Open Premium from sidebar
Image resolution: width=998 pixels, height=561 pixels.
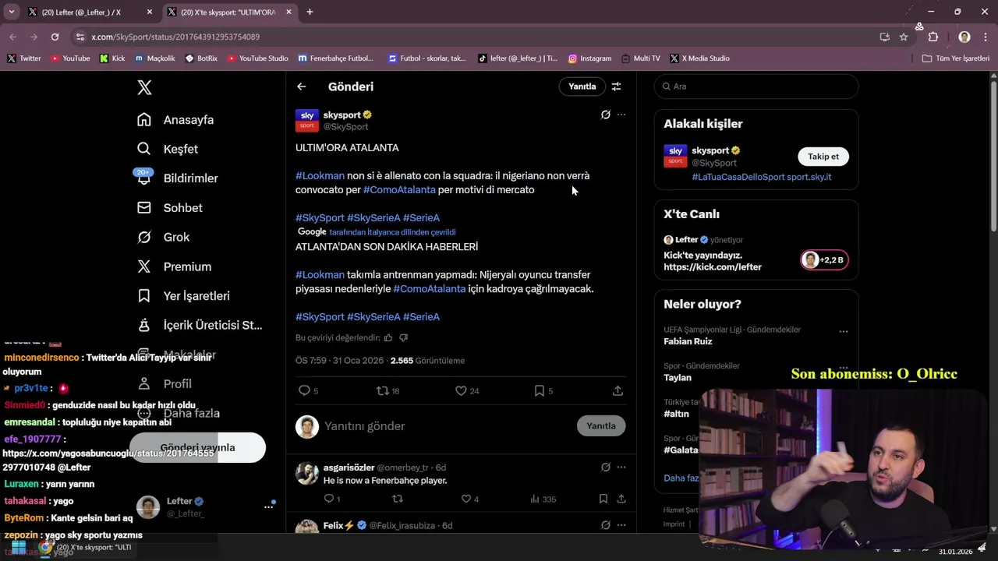[x=175, y=266]
